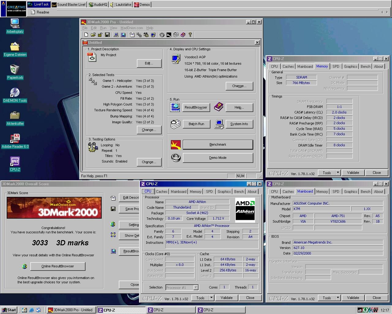Click the Selected Tests checkmarks toolbar icon
This screenshot has height=314, width=392.
[139, 35]
